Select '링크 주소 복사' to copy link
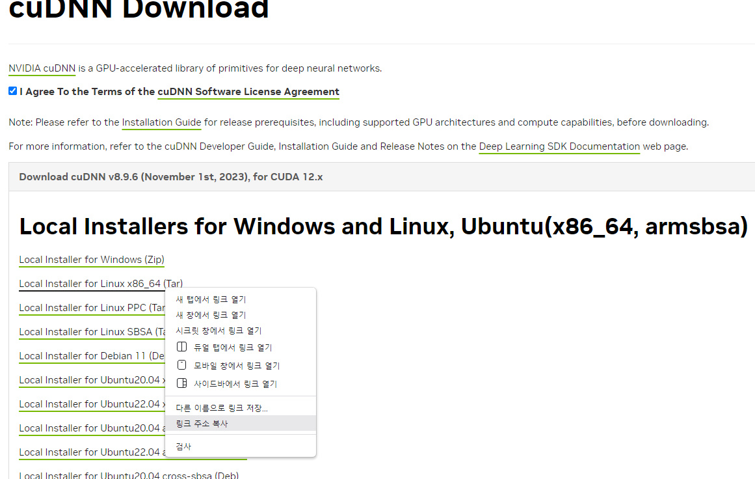This screenshot has width=755, height=479. coord(241,423)
